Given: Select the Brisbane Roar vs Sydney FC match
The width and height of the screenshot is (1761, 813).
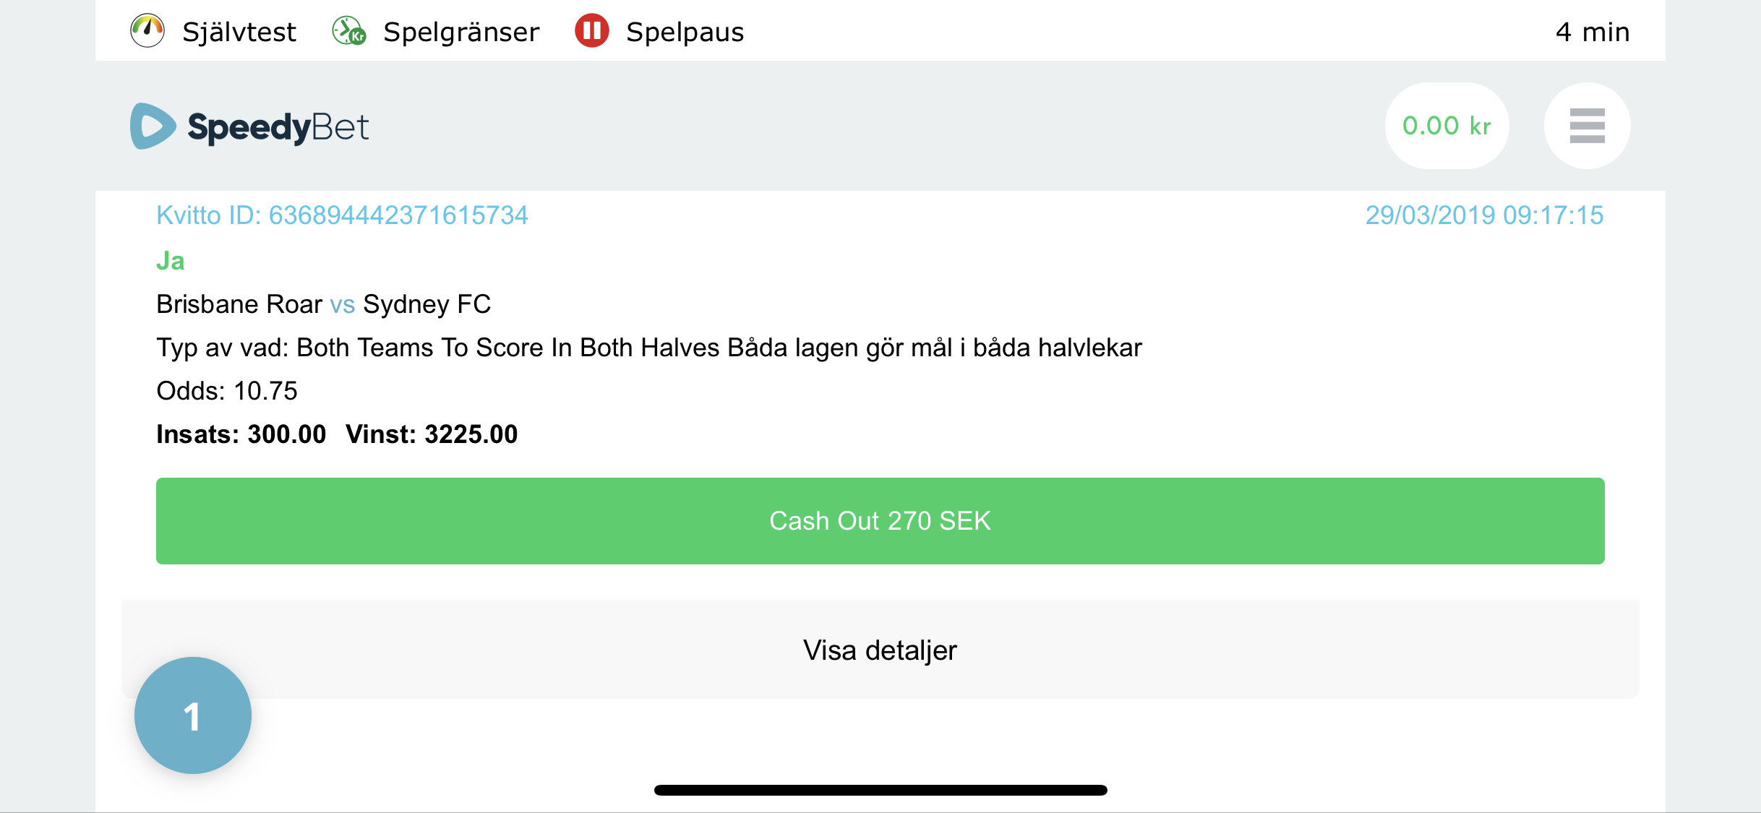Looking at the screenshot, I should coord(323,304).
